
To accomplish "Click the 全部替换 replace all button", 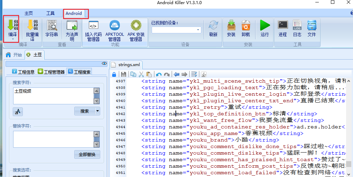I will point(87,154).
